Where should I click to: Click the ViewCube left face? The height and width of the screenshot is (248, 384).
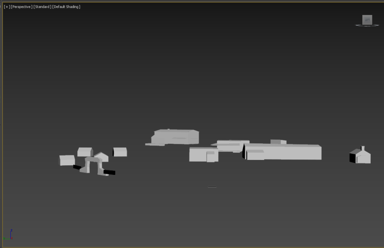click(x=367, y=20)
